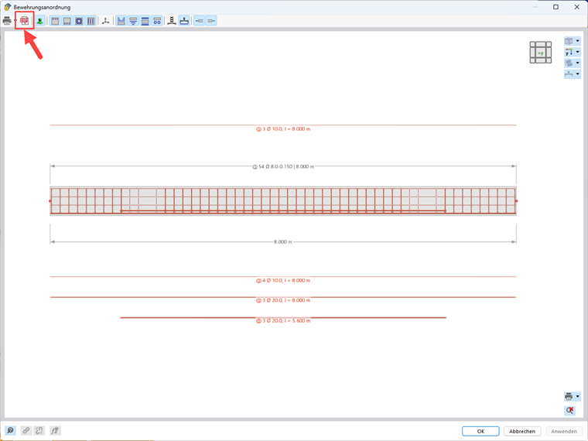Click the left bar-end alignment icon
Image resolution: width=588 pixels, height=441 pixels.
click(200, 21)
